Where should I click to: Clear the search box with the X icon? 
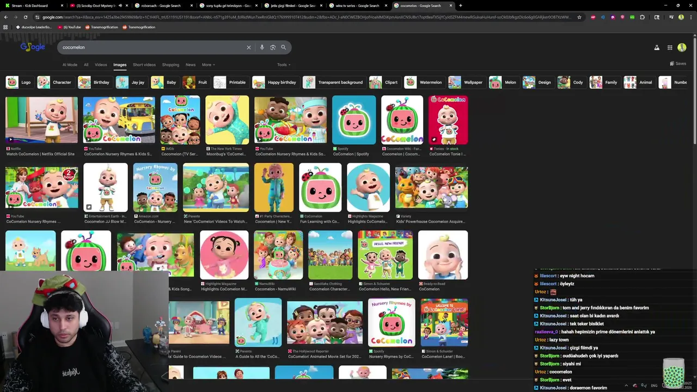pos(249,47)
